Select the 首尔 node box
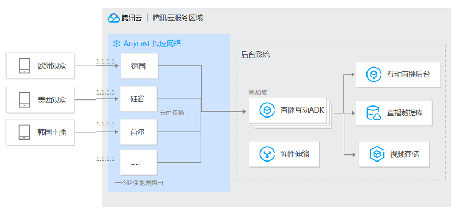 coord(140,132)
